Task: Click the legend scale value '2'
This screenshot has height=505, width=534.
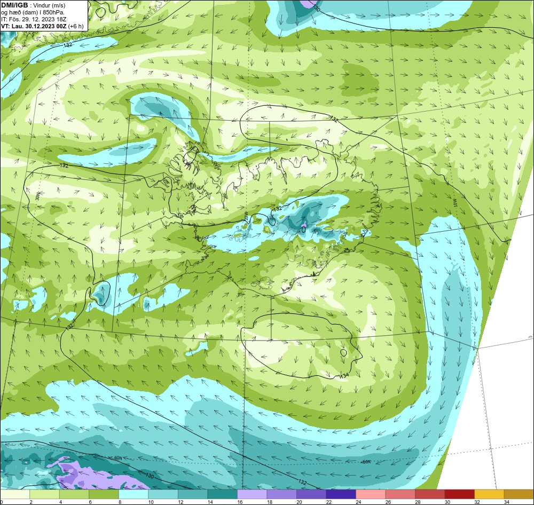Action: tap(30, 502)
